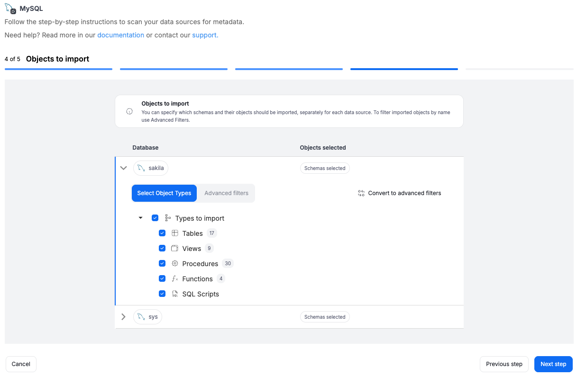Click the Views window icon
Viewport: 577px width, 376px height.
pyautogui.click(x=175, y=249)
